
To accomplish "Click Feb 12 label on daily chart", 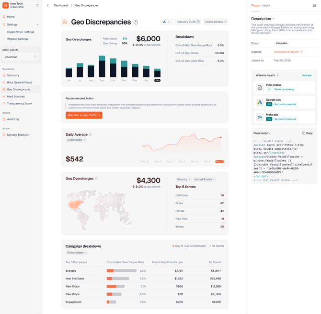I will [x=182, y=162].
